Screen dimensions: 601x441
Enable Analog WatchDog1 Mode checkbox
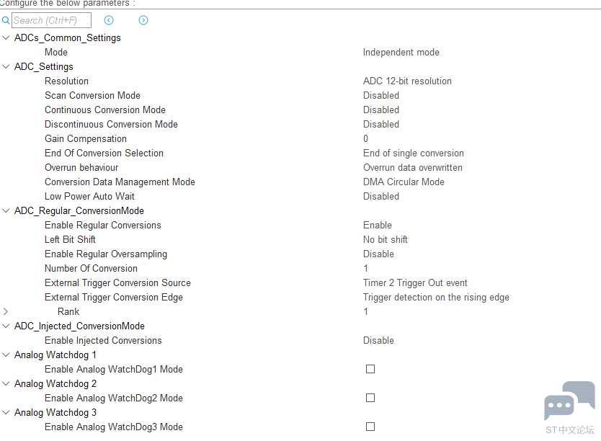pos(370,369)
